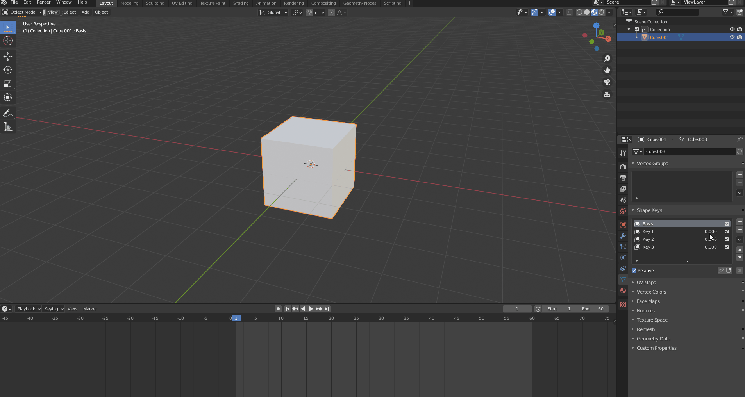Switch to the Shading workspace tab
The image size is (745, 397).
click(241, 3)
